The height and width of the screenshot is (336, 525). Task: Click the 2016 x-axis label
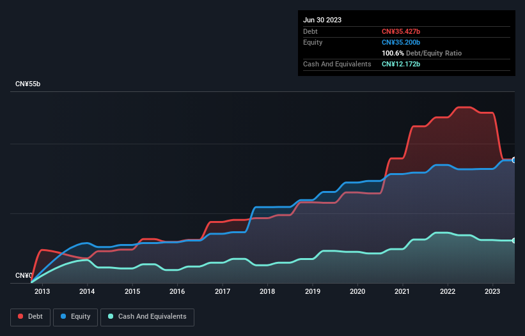point(177,291)
